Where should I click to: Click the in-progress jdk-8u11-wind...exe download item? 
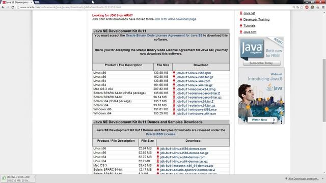coord(18,178)
